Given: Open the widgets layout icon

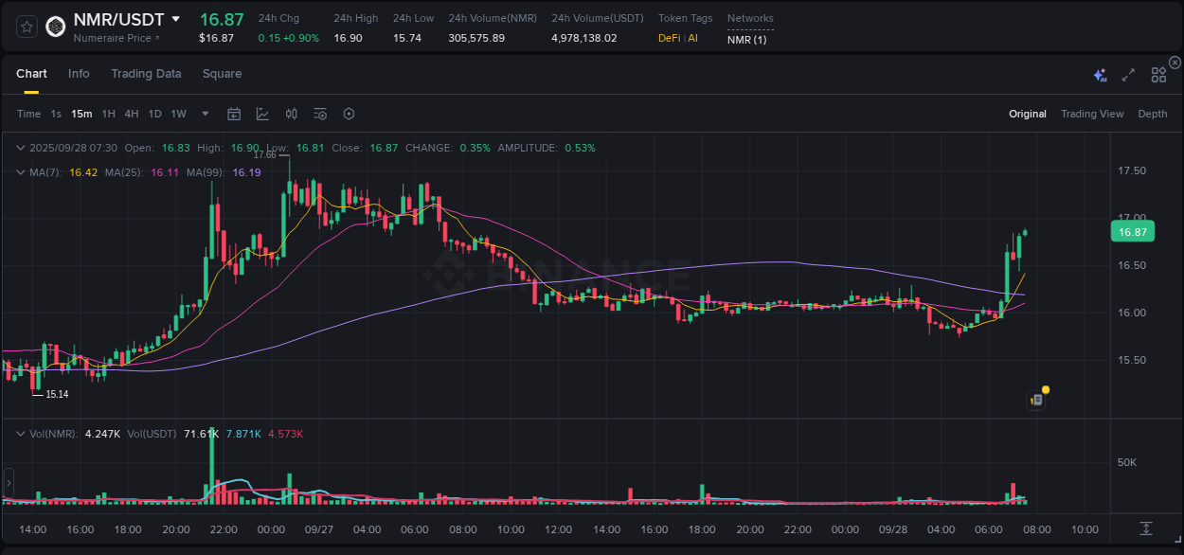Looking at the screenshot, I should click(1158, 74).
